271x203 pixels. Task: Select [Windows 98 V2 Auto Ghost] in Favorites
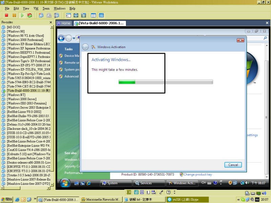(x=25, y=36)
